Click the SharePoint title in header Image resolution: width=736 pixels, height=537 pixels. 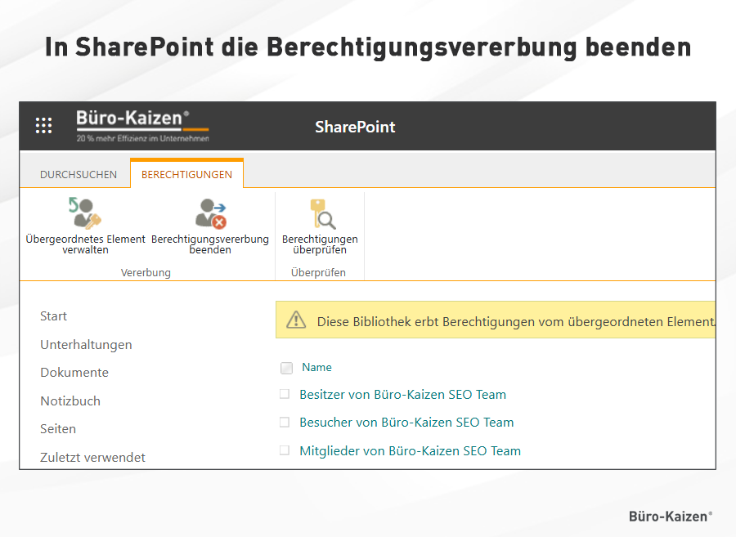[x=355, y=127]
